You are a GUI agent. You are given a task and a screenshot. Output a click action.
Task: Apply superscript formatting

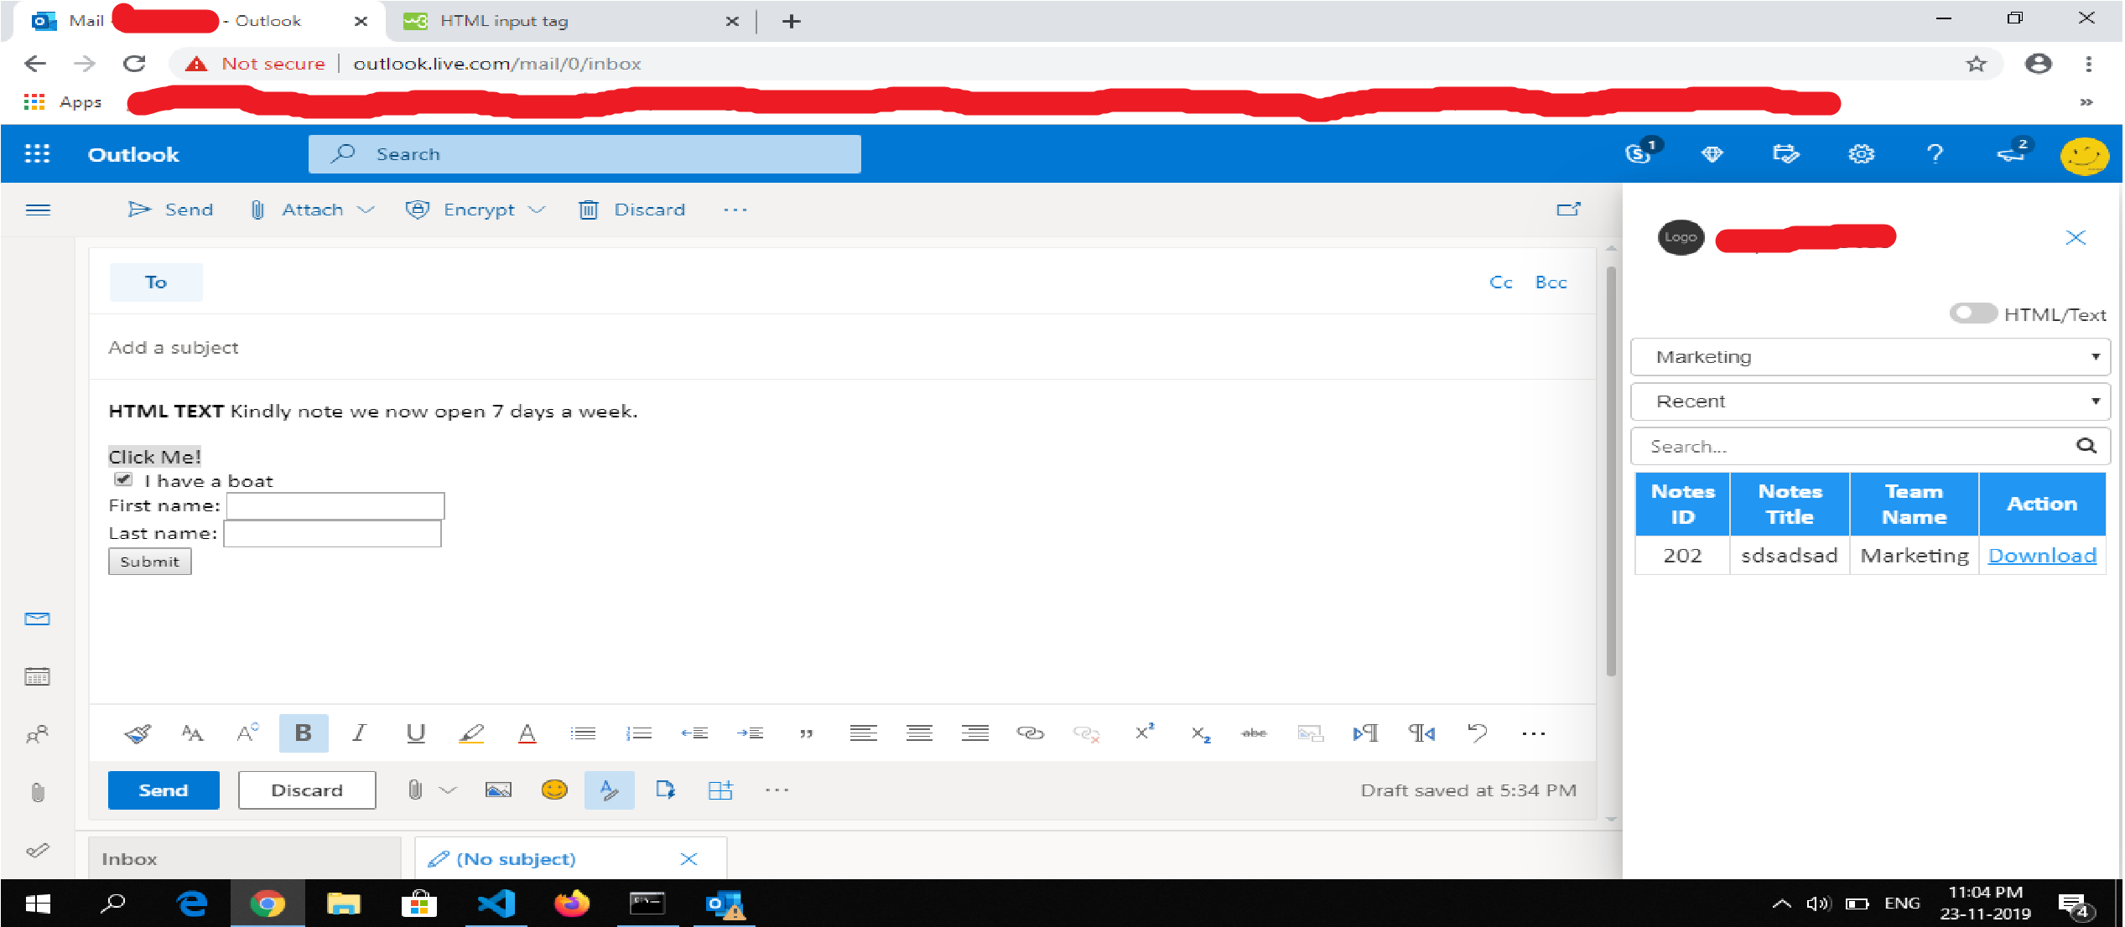(x=1144, y=733)
